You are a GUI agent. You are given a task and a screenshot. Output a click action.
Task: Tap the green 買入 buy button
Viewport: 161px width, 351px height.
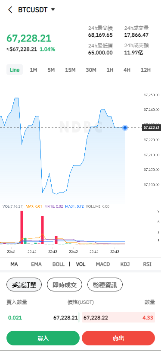coord(43,338)
